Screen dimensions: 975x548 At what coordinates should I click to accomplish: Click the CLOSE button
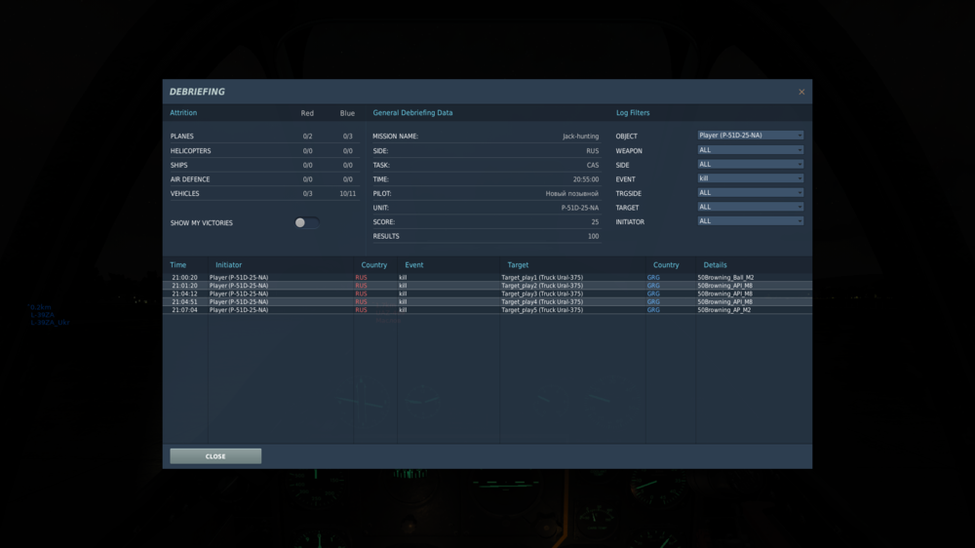215,456
